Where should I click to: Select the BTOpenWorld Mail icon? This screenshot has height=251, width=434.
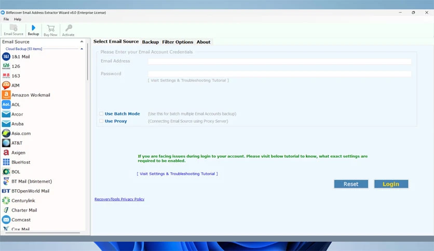(6, 191)
